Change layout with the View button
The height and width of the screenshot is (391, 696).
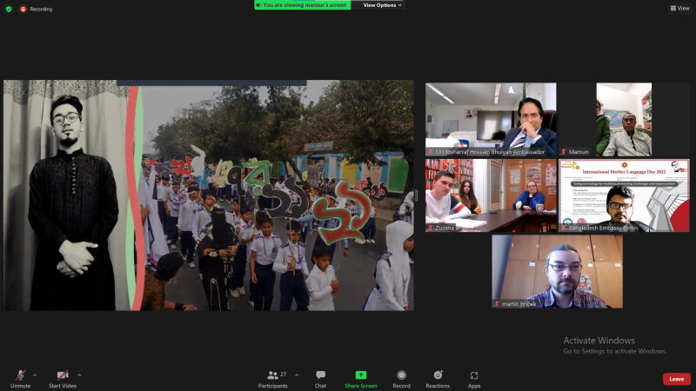679,8
